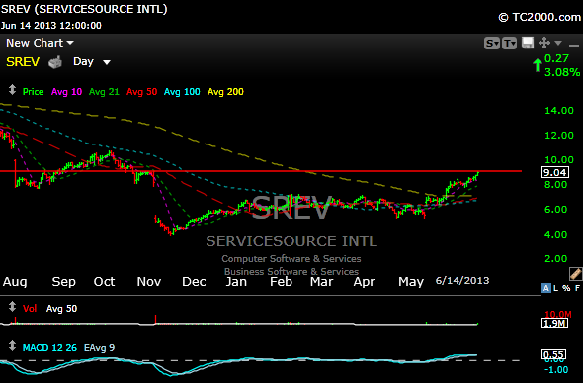Click the Nov month label on time axis

[149, 282]
